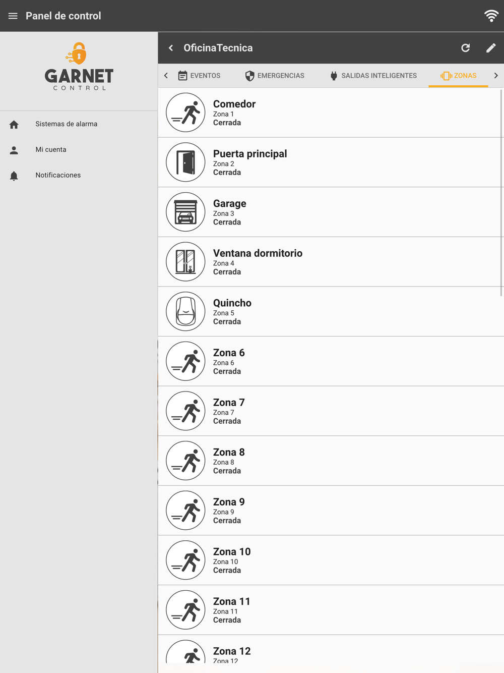Viewport: 504px width, 673px height.
Task: Open the hamburger menu icon
Action: click(x=13, y=16)
